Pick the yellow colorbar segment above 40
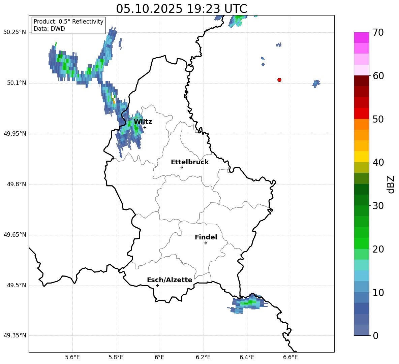The height and width of the screenshot is (364, 399). point(361,157)
